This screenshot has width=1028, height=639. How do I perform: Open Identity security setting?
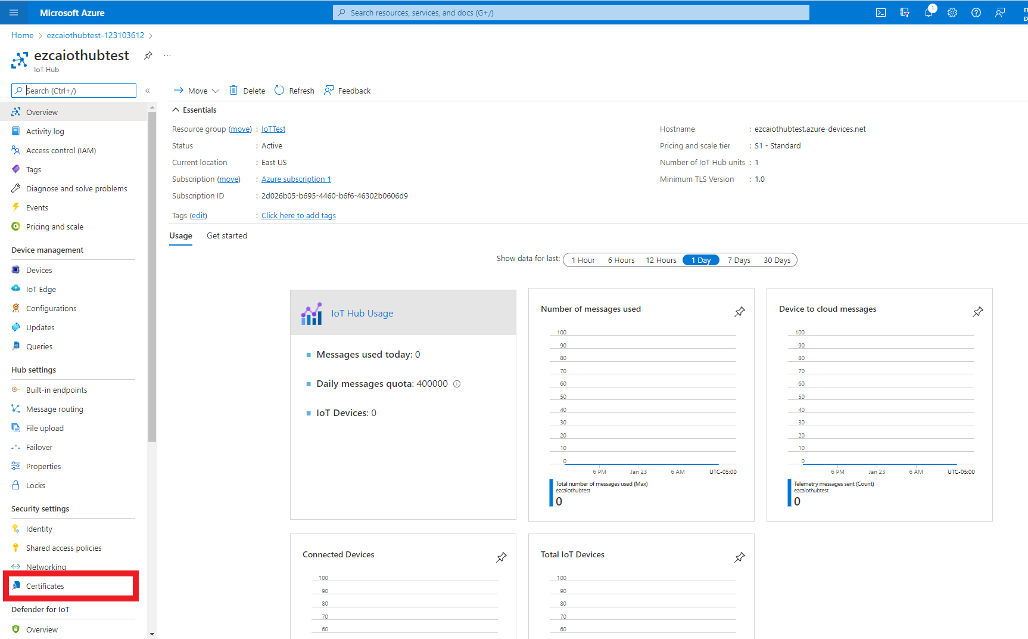point(39,529)
